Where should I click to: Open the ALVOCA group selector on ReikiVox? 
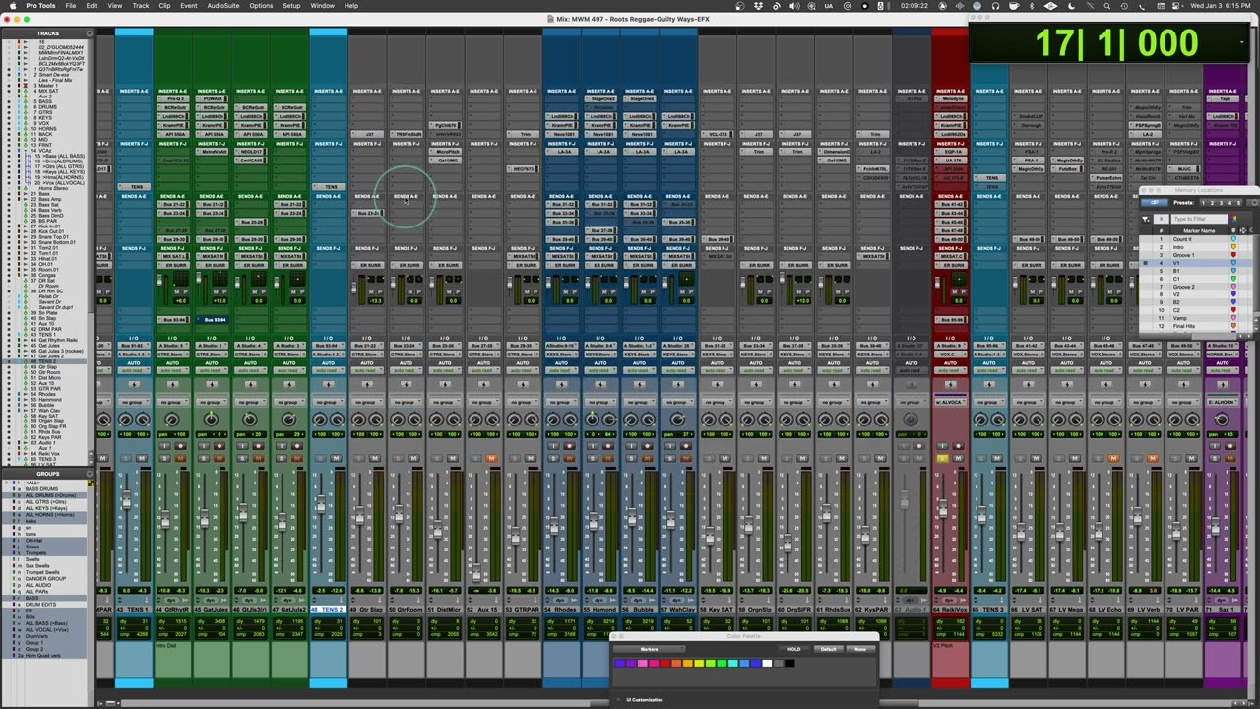tap(950, 402)
